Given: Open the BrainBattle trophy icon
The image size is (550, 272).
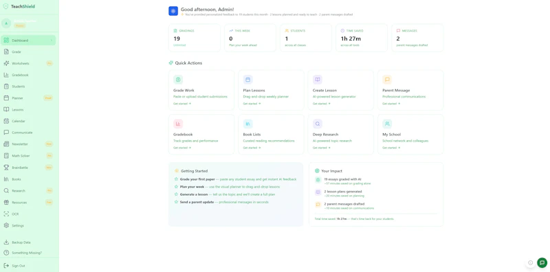Looking at the screenshot, I should pyautogui.click(x=6, y=168).
